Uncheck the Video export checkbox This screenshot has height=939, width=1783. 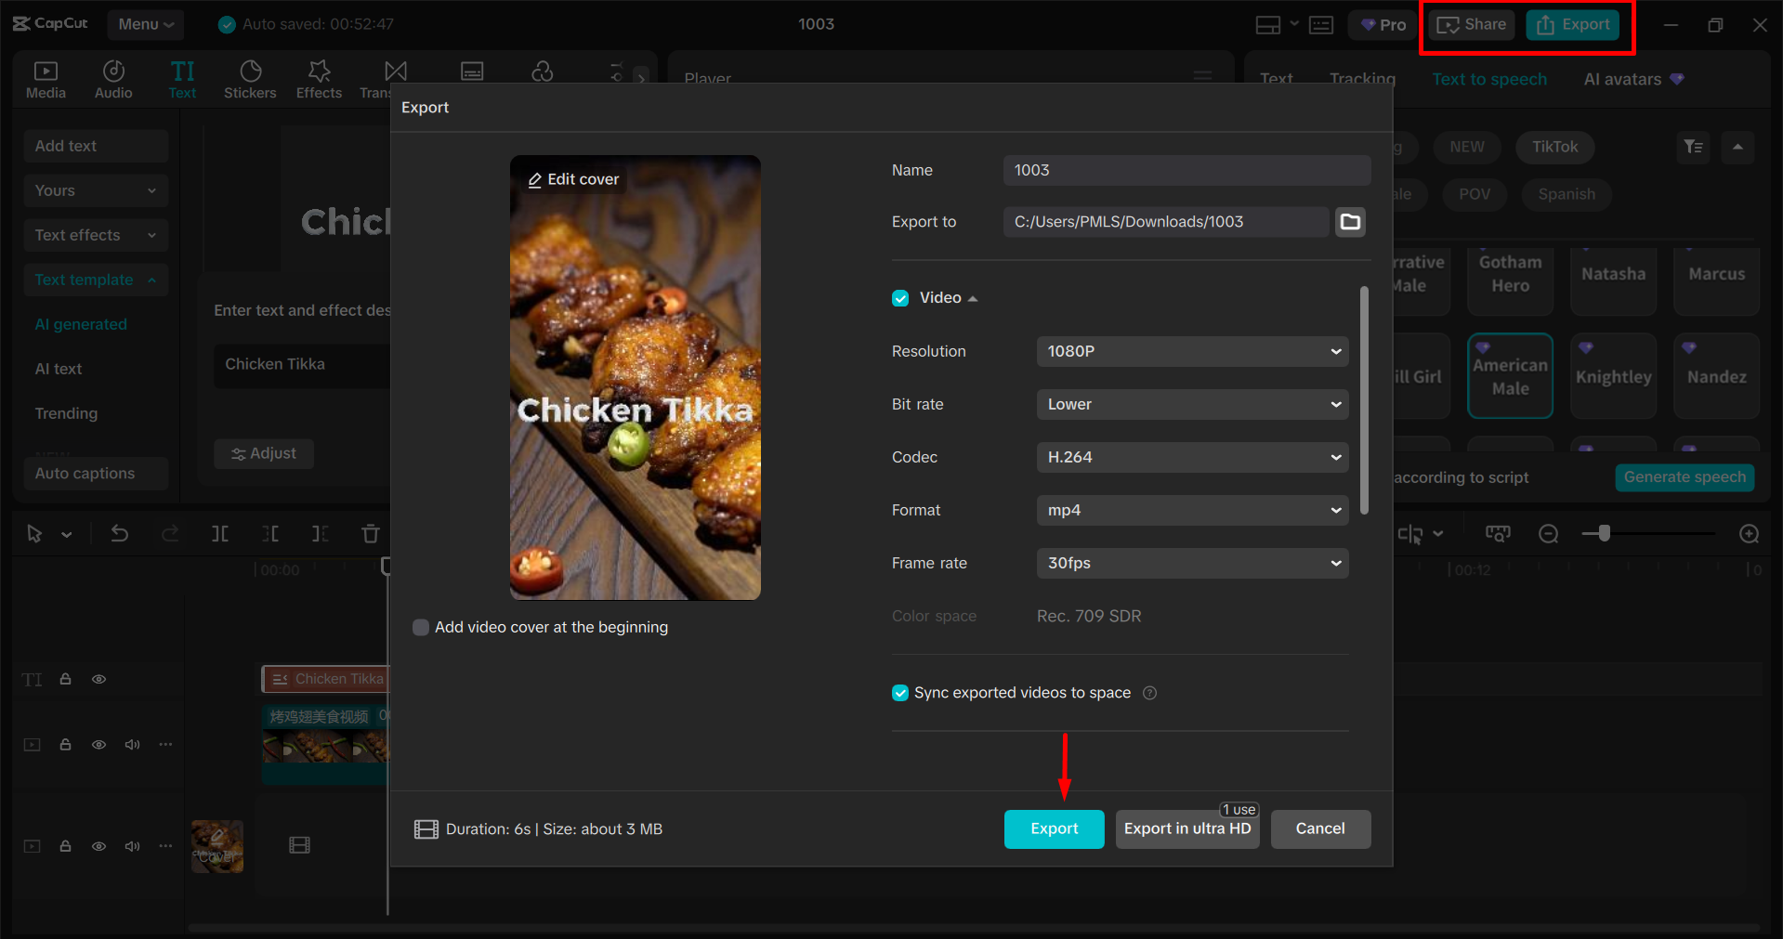(x=899, y=297)
